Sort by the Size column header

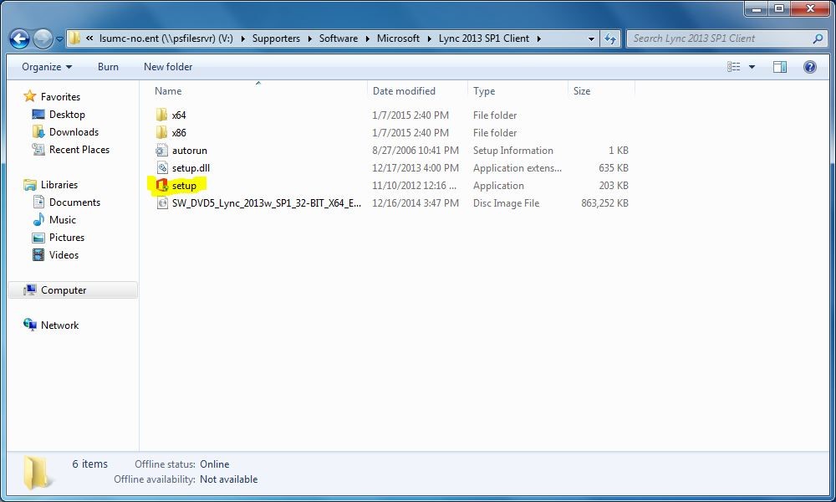click(581, 91)
